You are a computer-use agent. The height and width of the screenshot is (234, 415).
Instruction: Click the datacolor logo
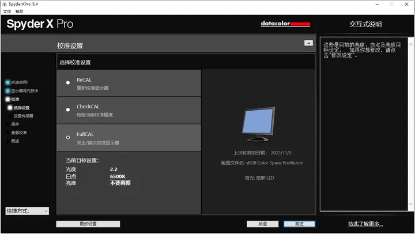(285, 24)
